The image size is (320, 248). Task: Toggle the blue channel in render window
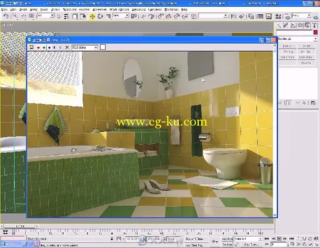click(x=49, y=47)
